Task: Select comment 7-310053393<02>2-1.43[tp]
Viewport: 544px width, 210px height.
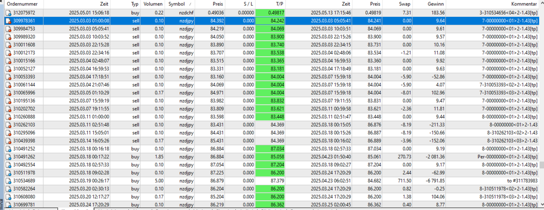Action: (x=509, y=84)
